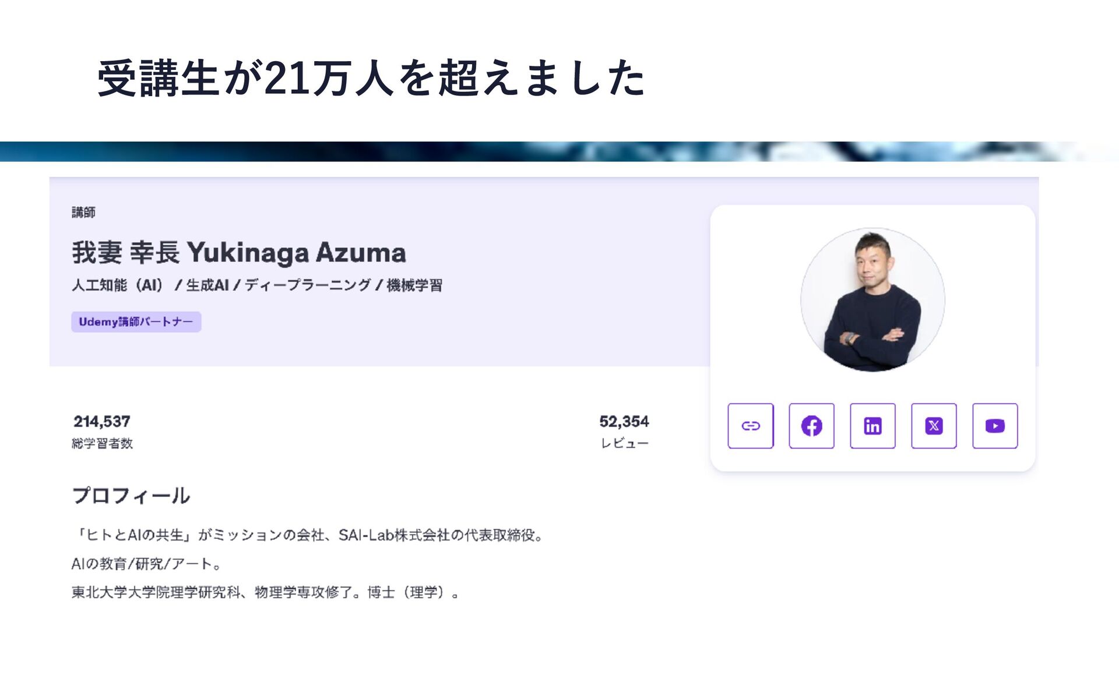Click the 214,537 total learners figure

102,421
